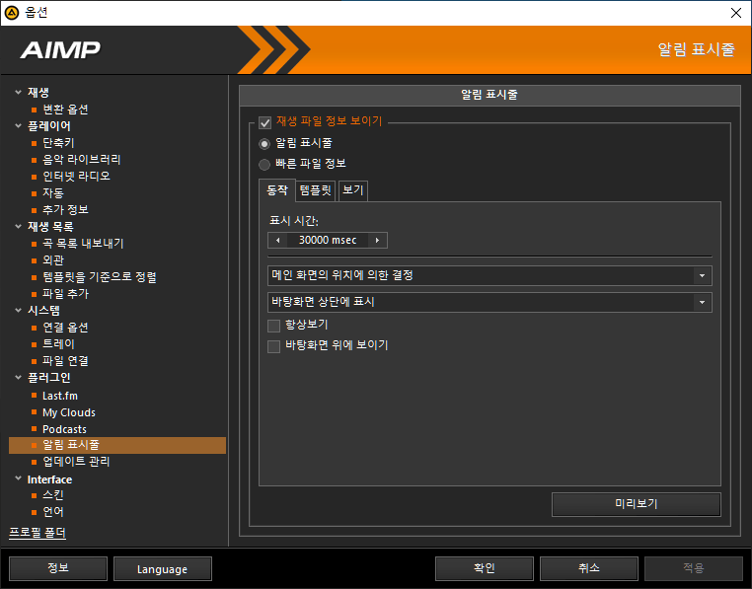Open the 프로필 폴더 link
The image size is (752, 589).
[x=38, y=533]
